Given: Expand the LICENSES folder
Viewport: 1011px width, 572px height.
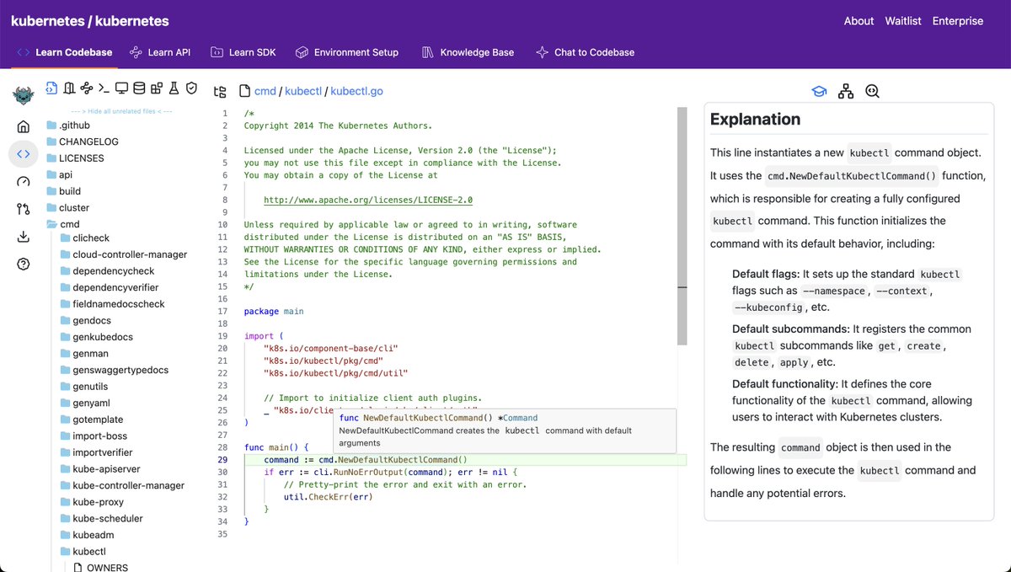Looking at the screenshot, I should coord(75,158).
